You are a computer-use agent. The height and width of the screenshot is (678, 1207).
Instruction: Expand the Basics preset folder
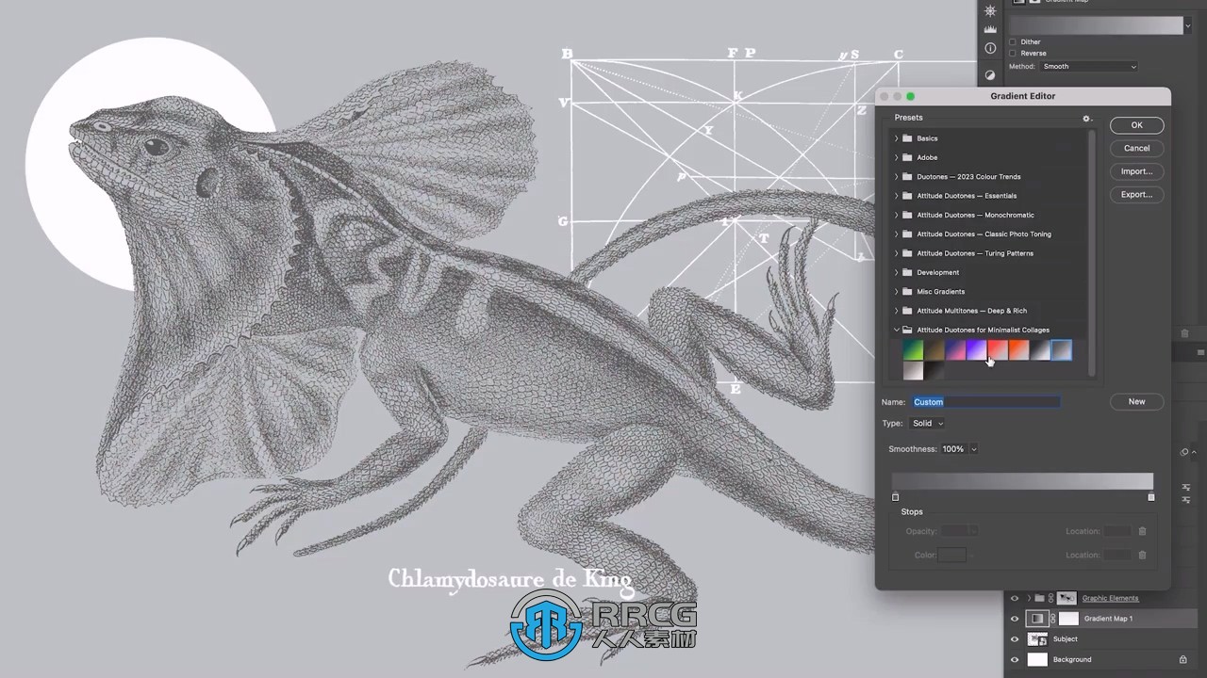click(x=897, y=138)
